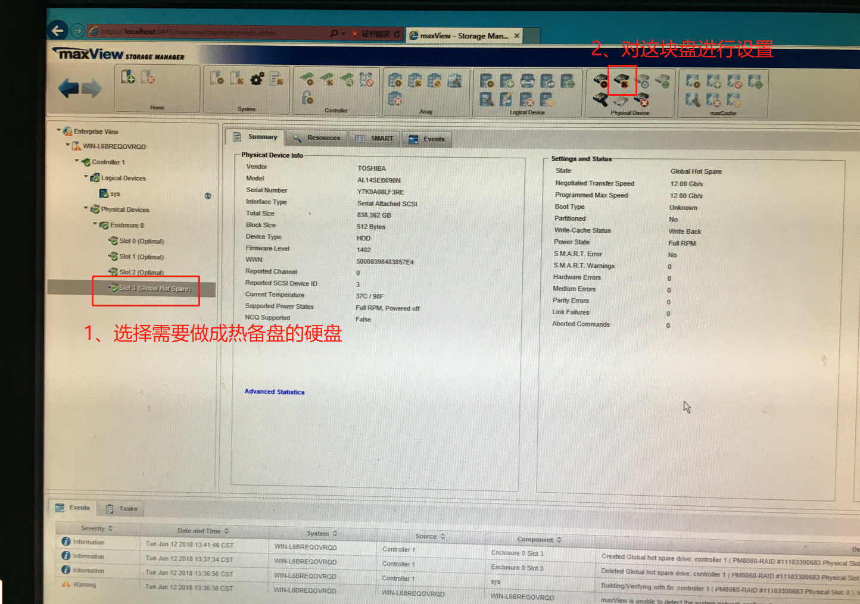The height and width of the screenshot is (604, 860).
Task: Click the Global Hot Spare state value
Action: click(x=696, y=171)
